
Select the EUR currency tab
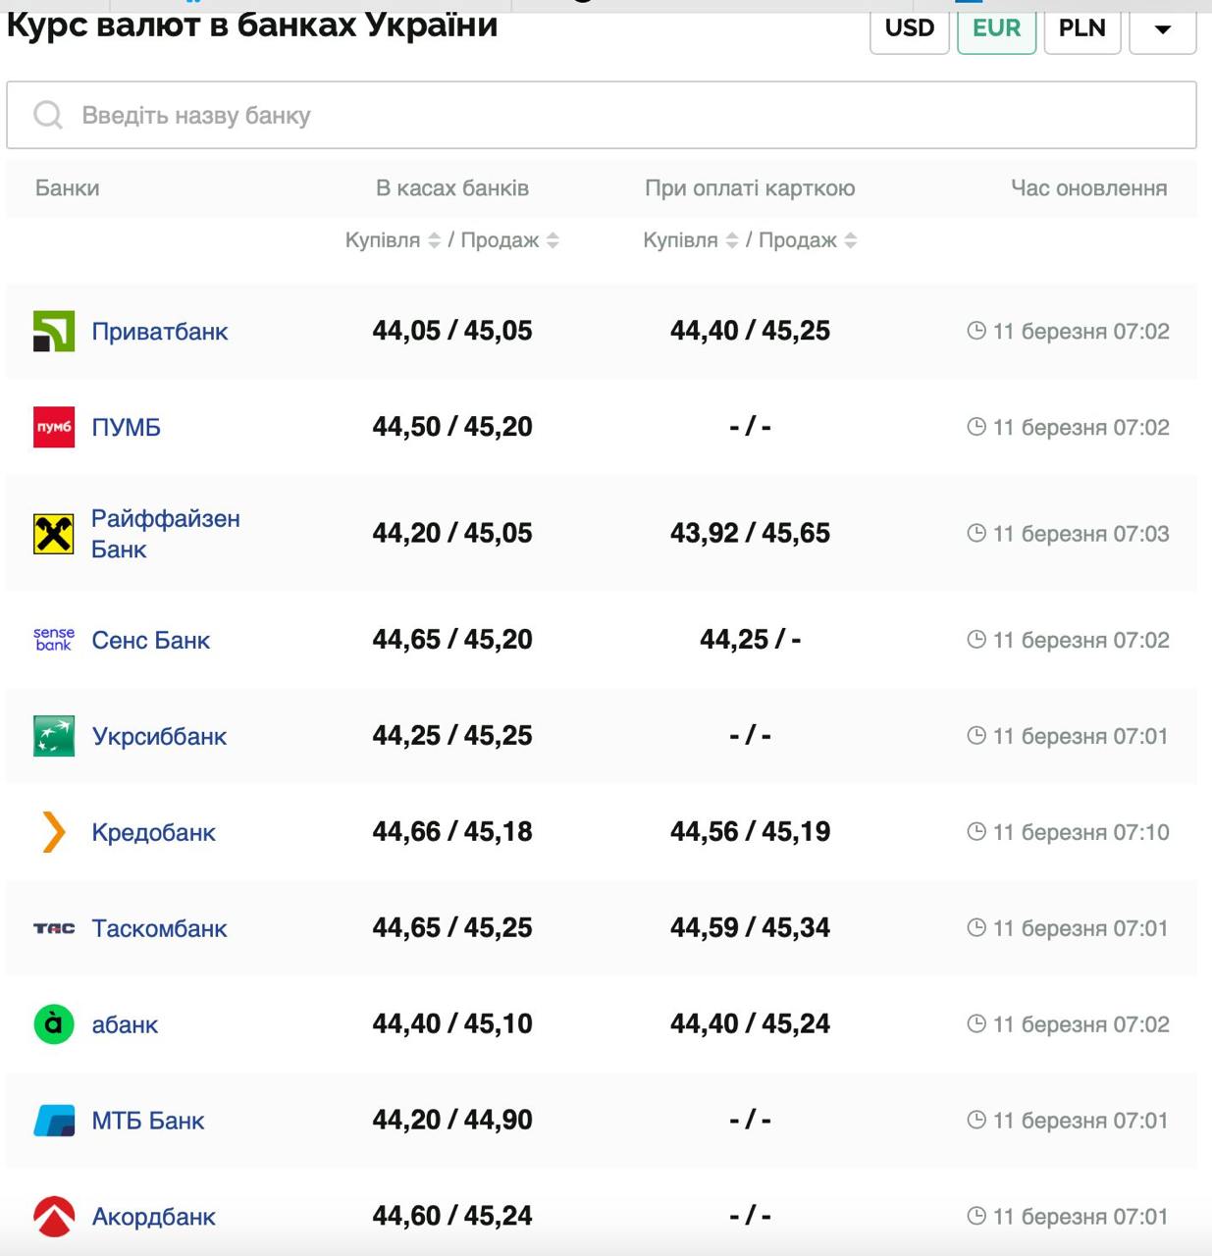[996, 29]
